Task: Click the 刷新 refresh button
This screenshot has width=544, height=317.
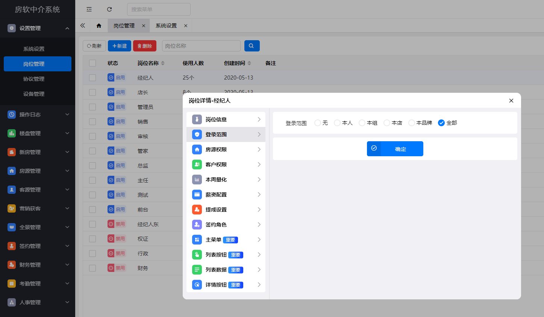Action: [x=94, y=46]
